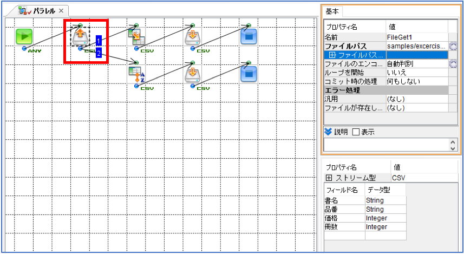Switch to the パラレル flow tab

[x=40, y=11]
